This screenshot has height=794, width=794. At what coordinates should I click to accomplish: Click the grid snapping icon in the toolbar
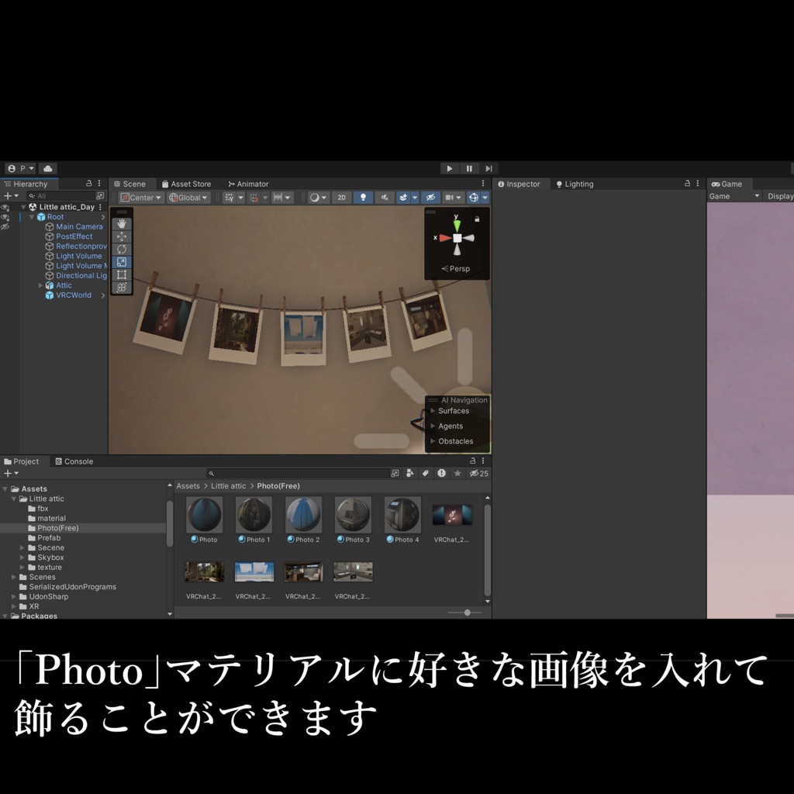click(254, 198)
